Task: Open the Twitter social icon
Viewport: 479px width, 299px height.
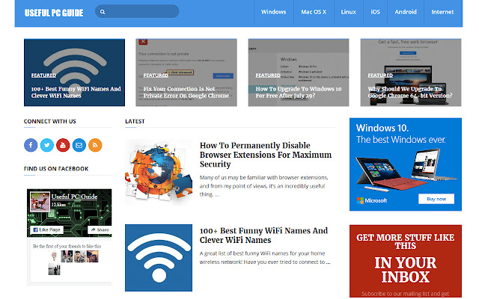Action: (47, 145)
